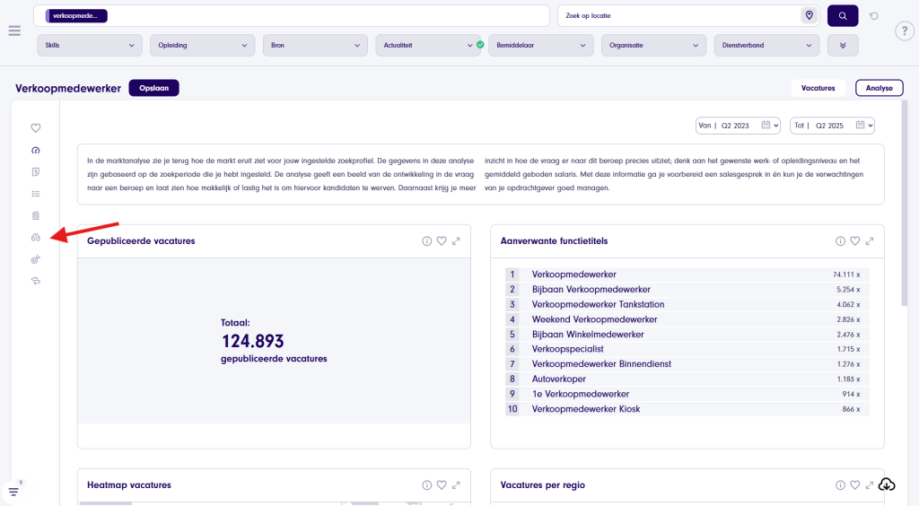This screenshot has height=506, width=919.
Task: Click the signpost icon in sidebar
Action: tap(36, 281)
